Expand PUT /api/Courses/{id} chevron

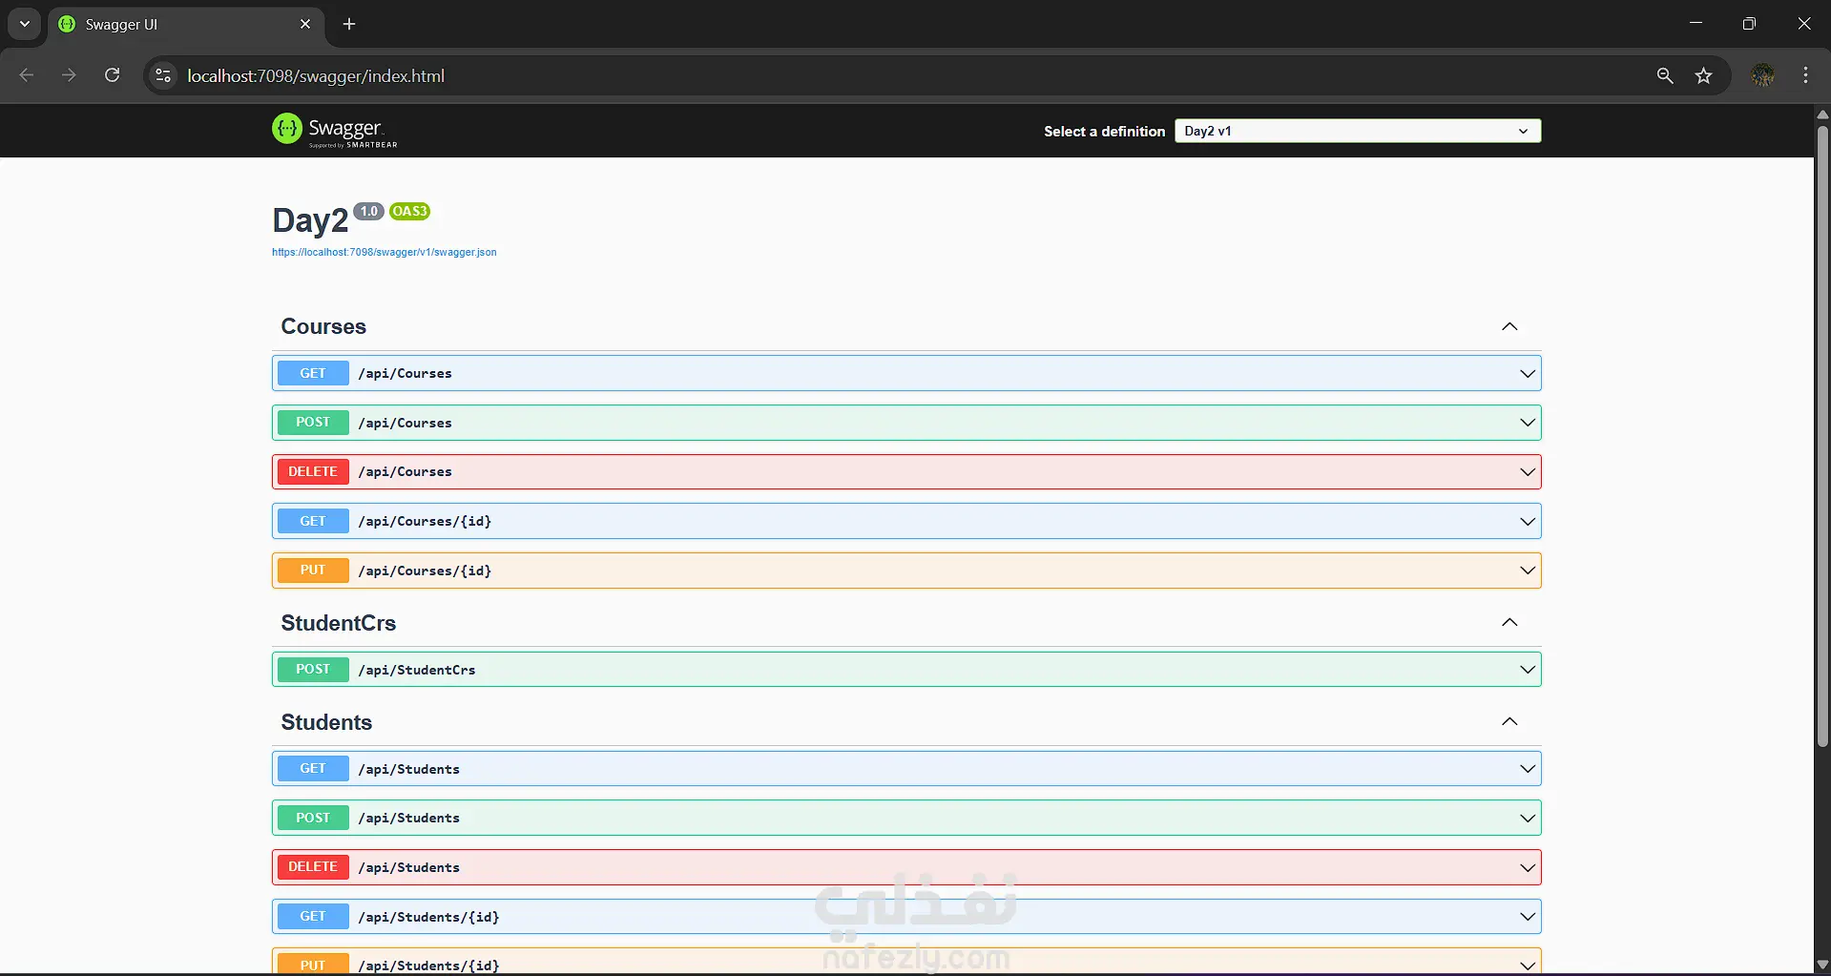(x=1528, y=571)
